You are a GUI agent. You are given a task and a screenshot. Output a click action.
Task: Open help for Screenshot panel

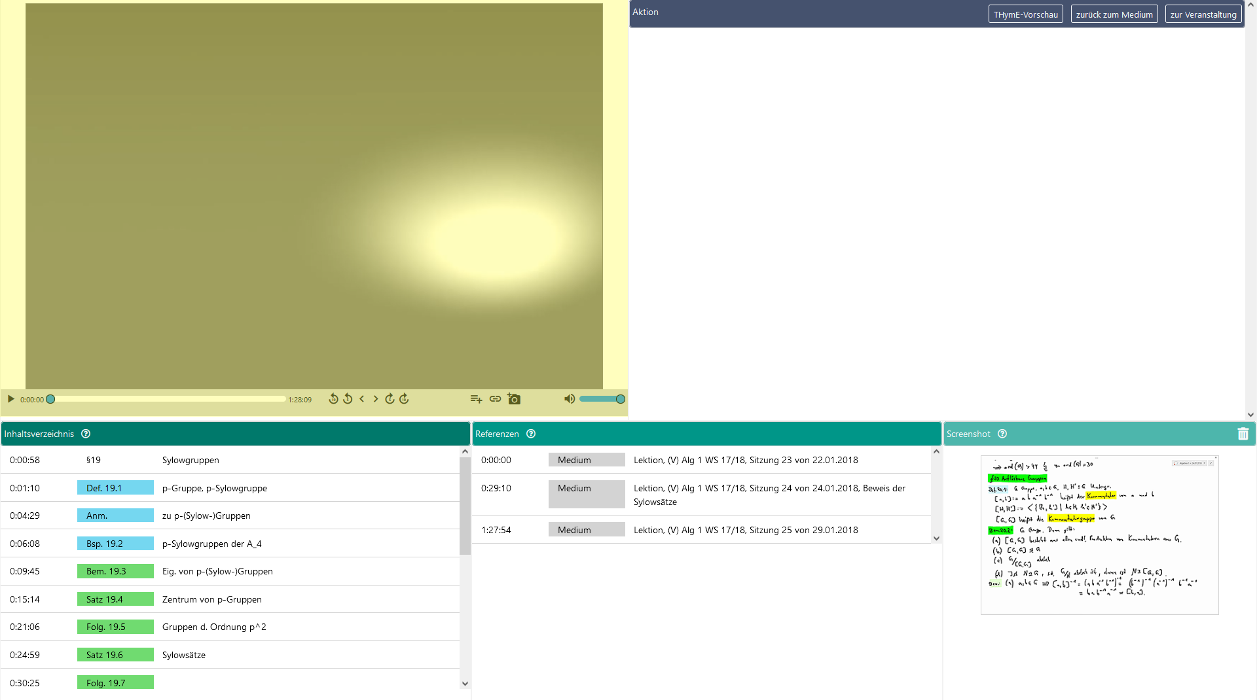1002,434
